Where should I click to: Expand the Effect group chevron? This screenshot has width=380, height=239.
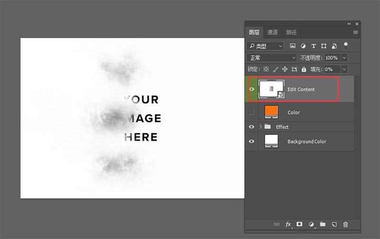[261, 126]
